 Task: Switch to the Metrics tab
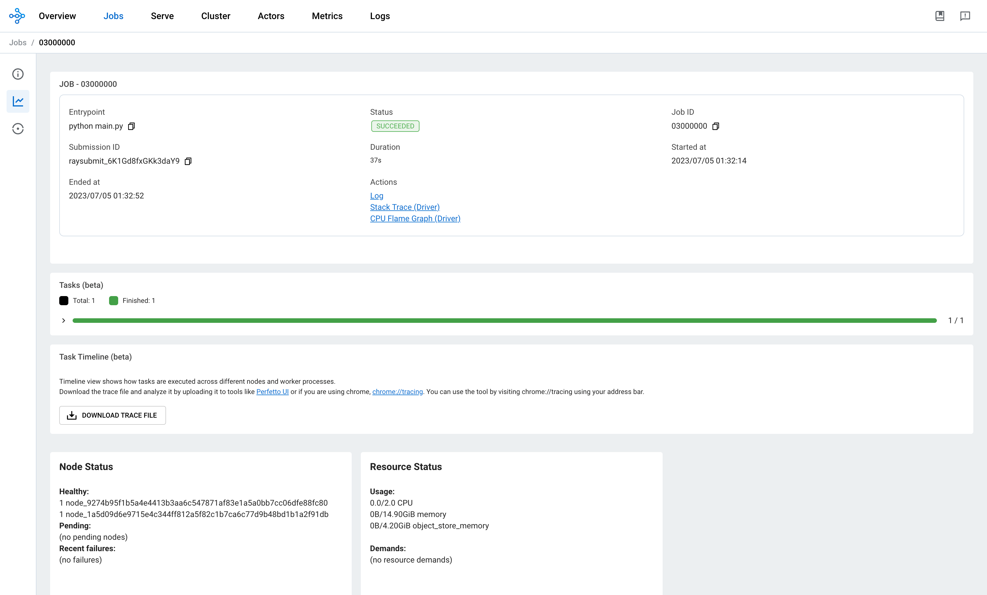click(x=327, y=16)
